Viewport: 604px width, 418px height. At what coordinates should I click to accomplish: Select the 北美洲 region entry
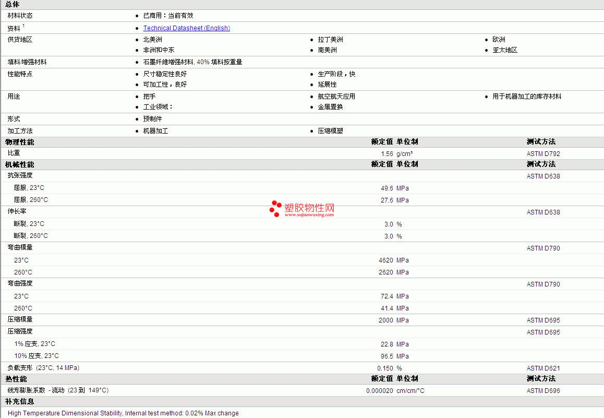click(152, 40)
